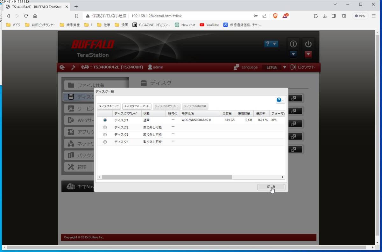The width and height of the screenshot is (382, 252).
Task: Open the GIGAZINE bookmark
Action: coord(151,25)
